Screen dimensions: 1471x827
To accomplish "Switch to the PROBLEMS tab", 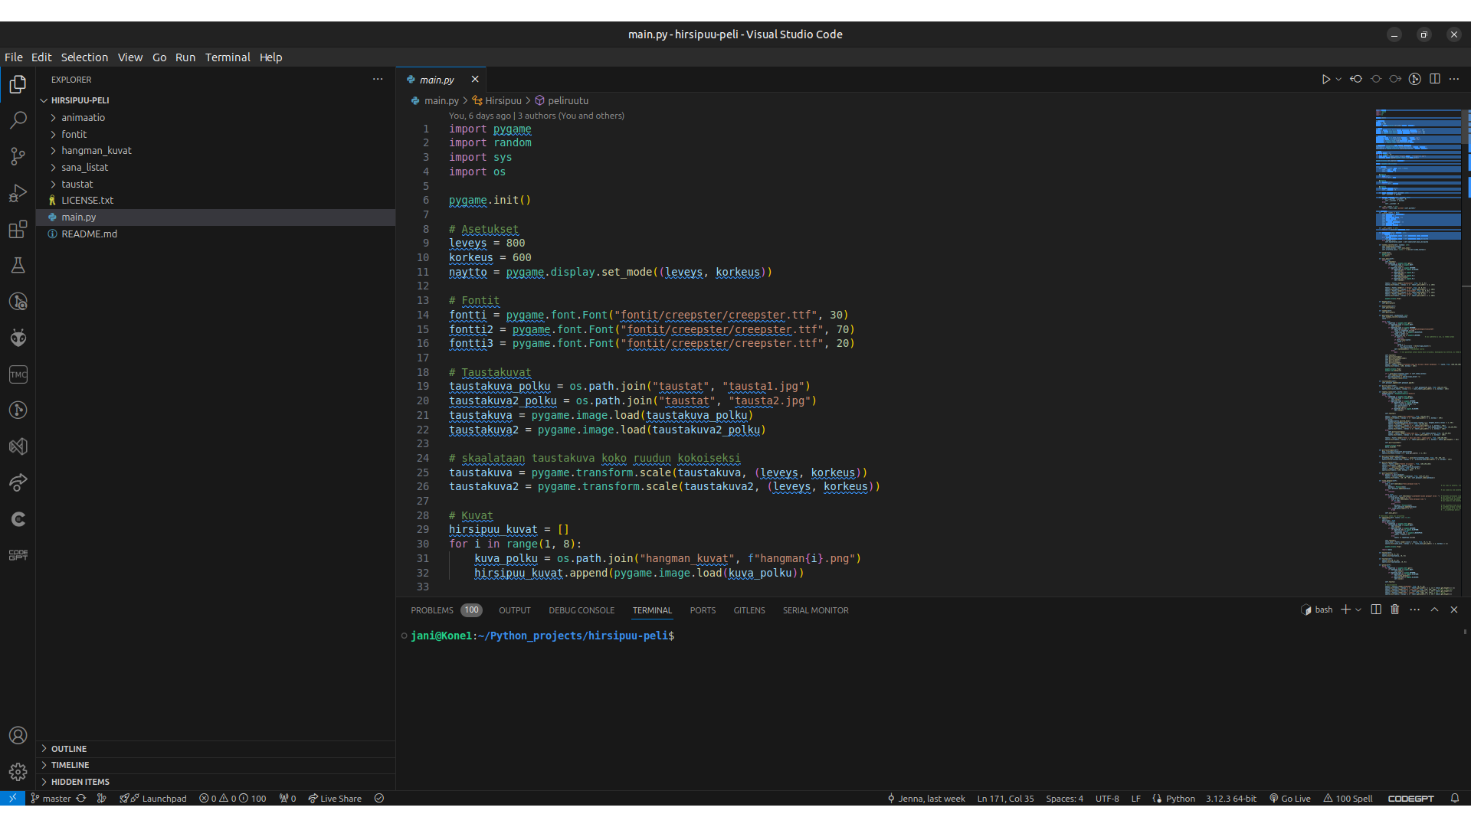I will tap(432, 610).
